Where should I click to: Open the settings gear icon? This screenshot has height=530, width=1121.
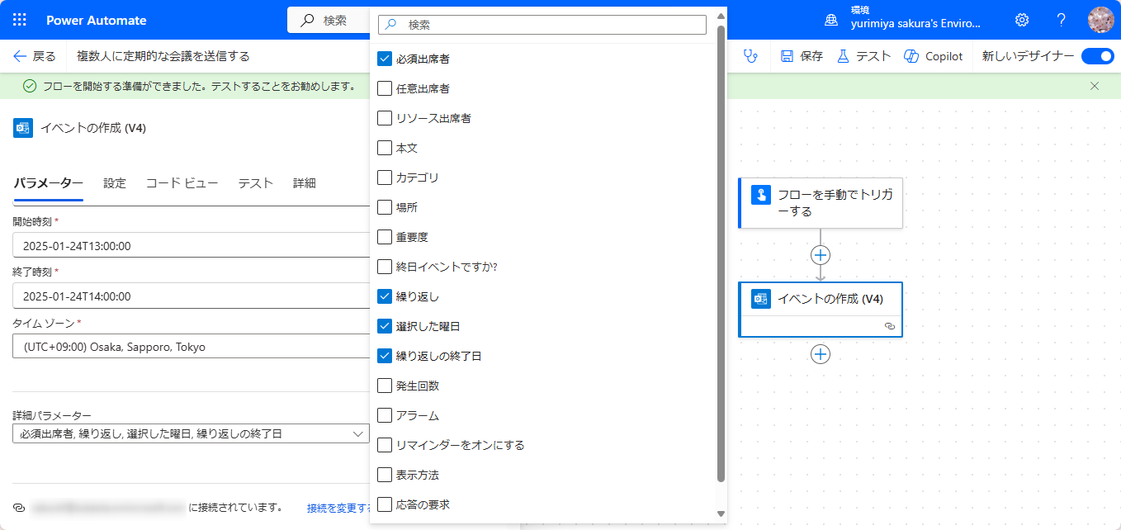(x=1022, y=20)
